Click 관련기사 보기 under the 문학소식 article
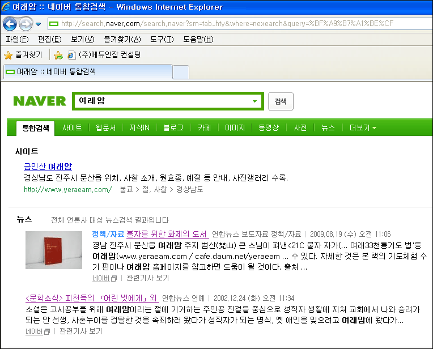 tap(80, 331)
